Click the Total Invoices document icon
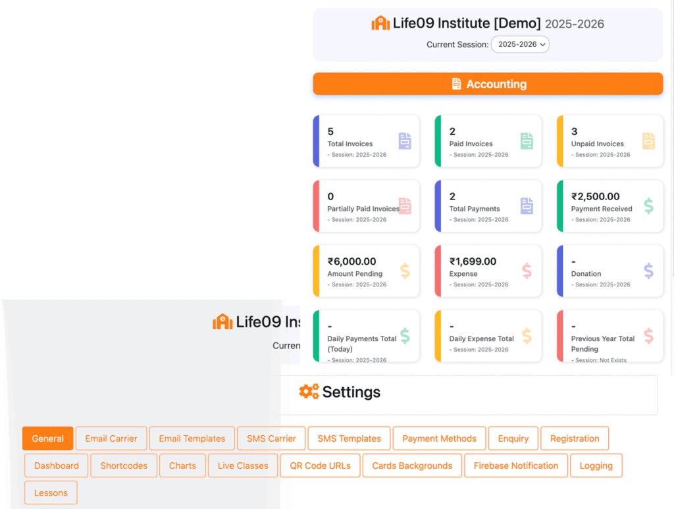This screenshot has height=509, width=674. click(404, 141)
